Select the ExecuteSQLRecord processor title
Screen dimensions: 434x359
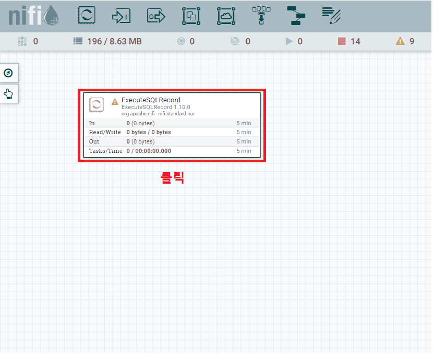(151, 100)
